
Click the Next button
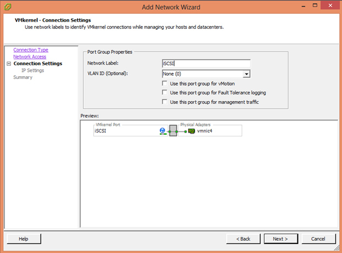pyautogui.click(x=280, y=239)
